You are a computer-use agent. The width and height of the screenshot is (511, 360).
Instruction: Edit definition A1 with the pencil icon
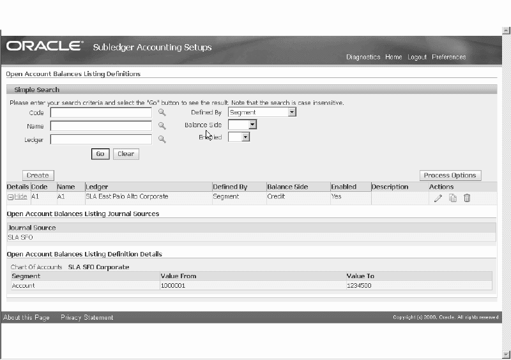(x=438, y=198)
